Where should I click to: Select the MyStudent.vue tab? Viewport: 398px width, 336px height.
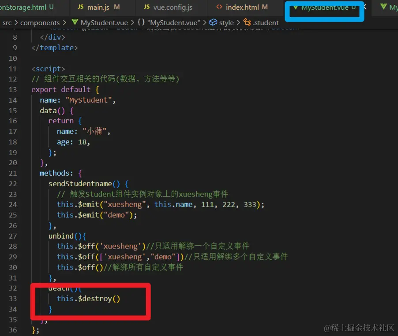324,7
